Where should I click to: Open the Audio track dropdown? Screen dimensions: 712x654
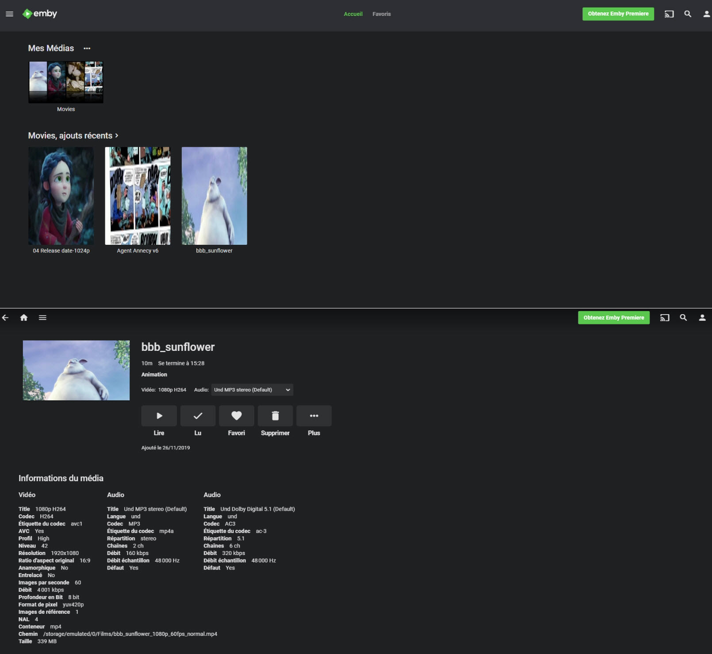[252, 390]
